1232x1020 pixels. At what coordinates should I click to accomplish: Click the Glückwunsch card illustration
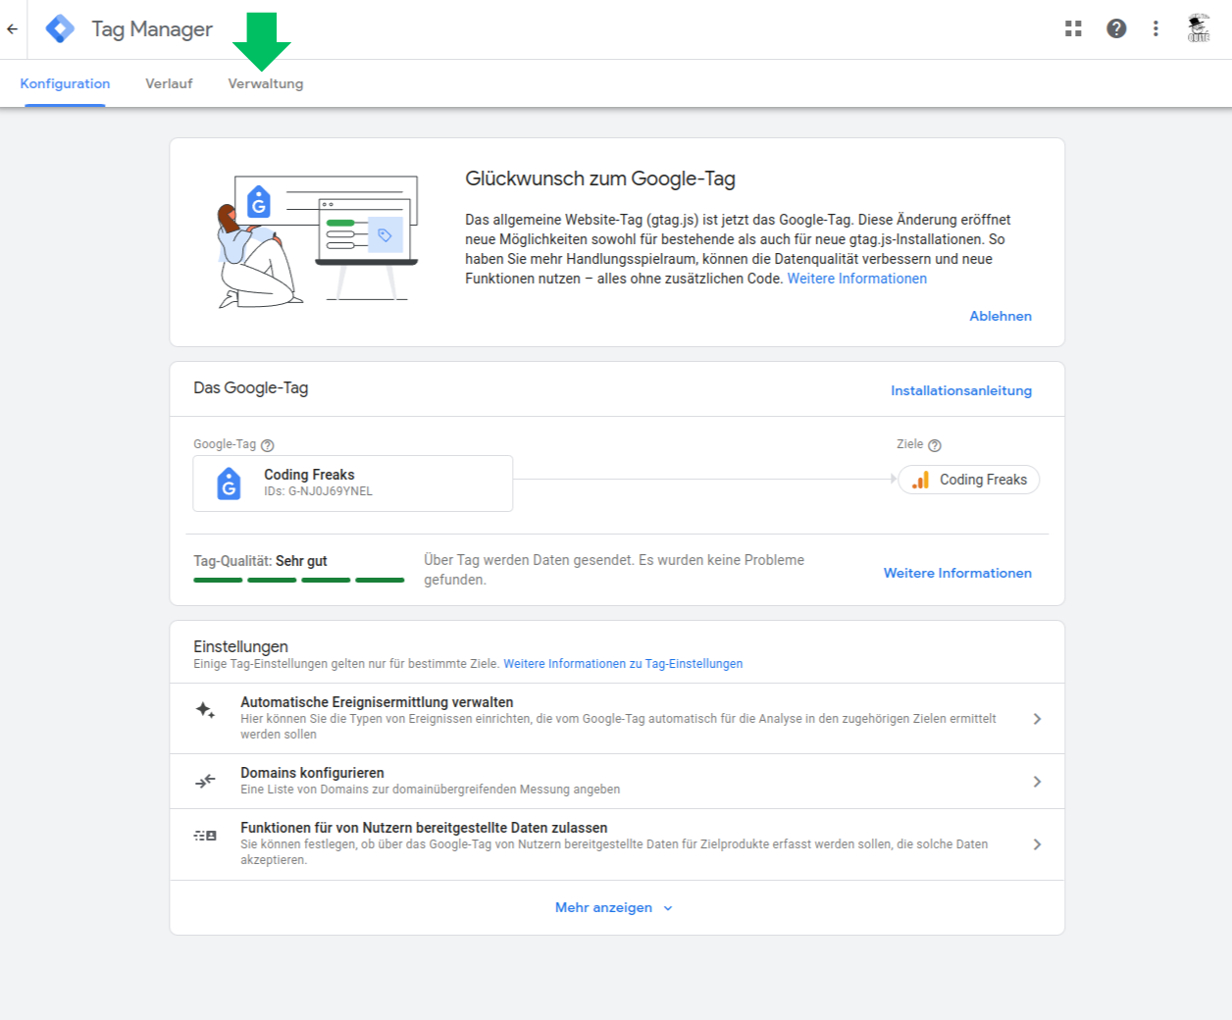coord(318,242)
